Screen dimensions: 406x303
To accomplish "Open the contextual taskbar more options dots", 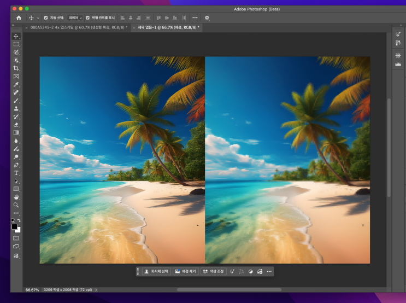I will [x=269, y=271].
